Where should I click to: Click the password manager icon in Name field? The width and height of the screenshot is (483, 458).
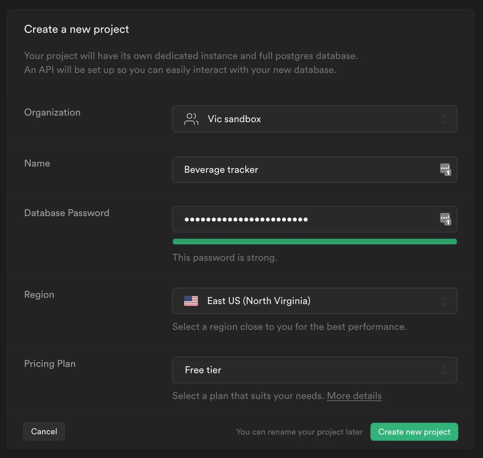pos(445,170)
